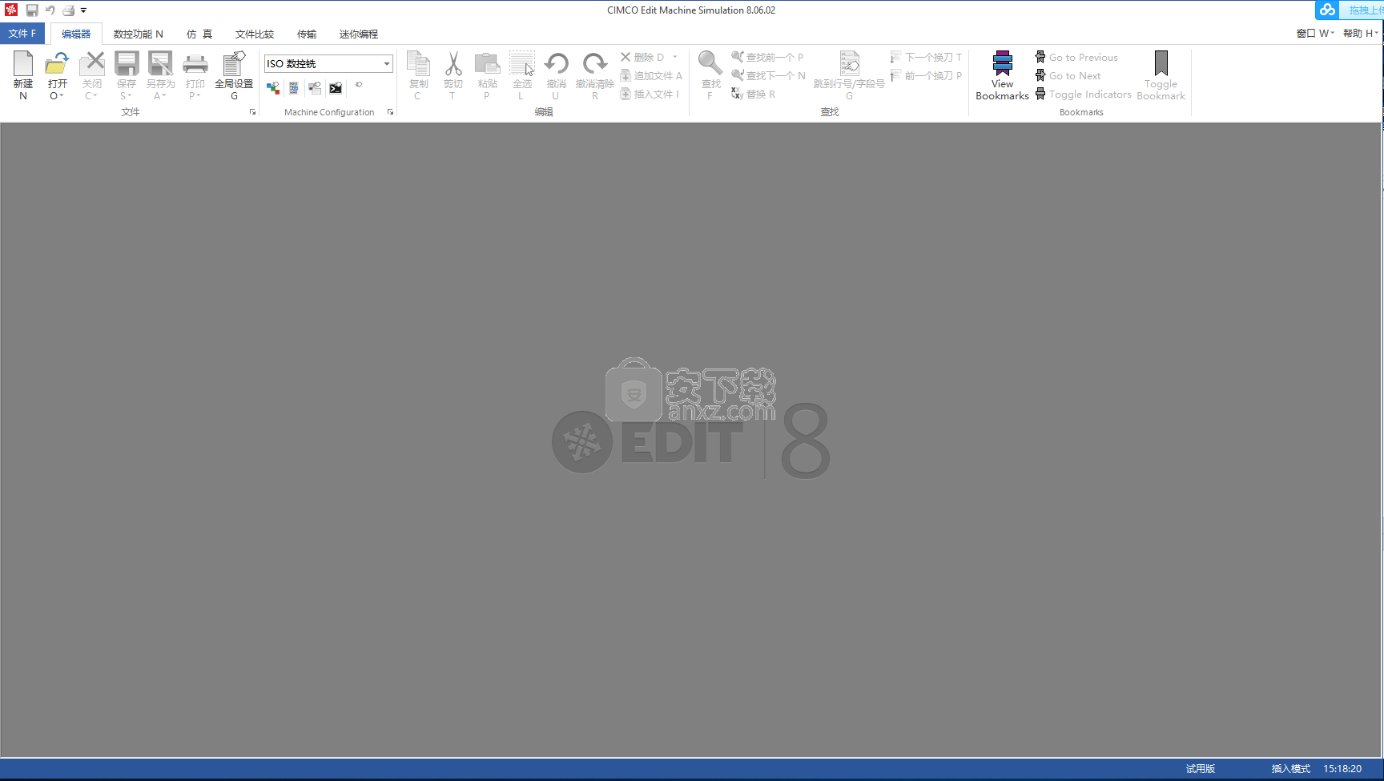Open the 窗口 W menu dropdown
This screenshot has width=1384, height=781.
1315,33
